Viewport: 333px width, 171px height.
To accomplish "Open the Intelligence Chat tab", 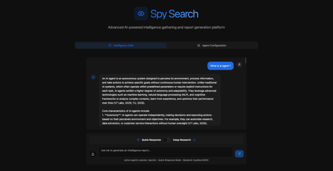I will (121, 46).
